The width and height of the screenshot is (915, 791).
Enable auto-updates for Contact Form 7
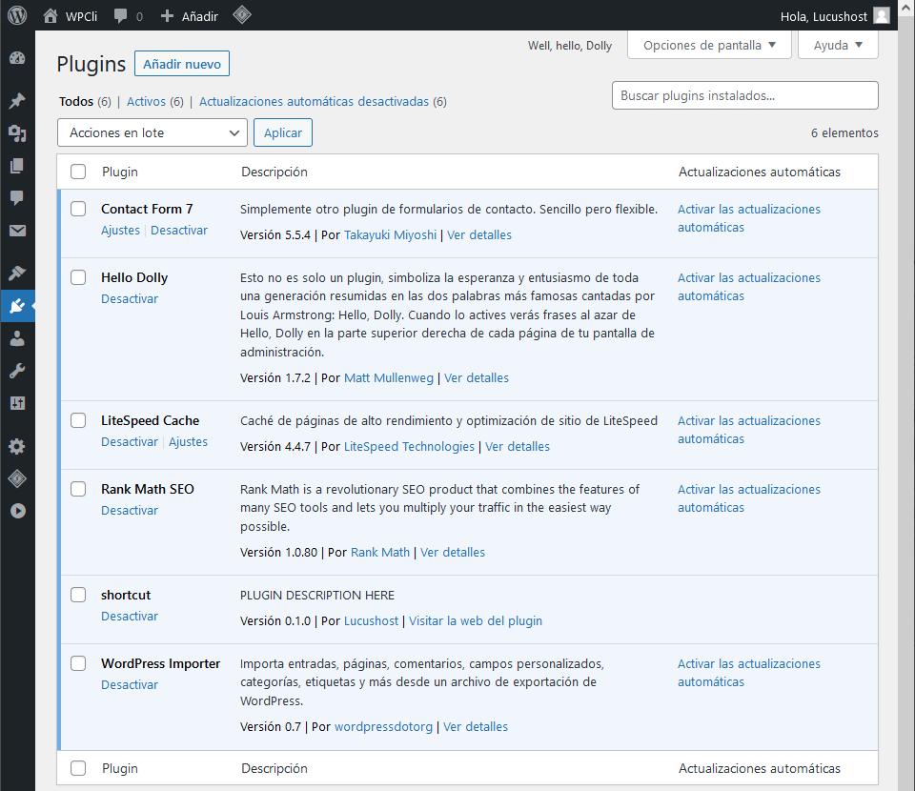tap(749, 218)
